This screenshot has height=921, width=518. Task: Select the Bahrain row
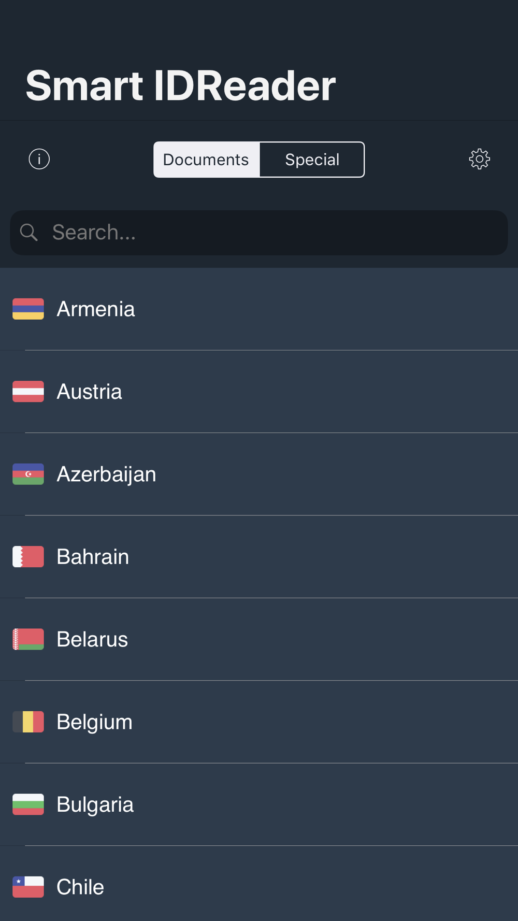[259, 557]
